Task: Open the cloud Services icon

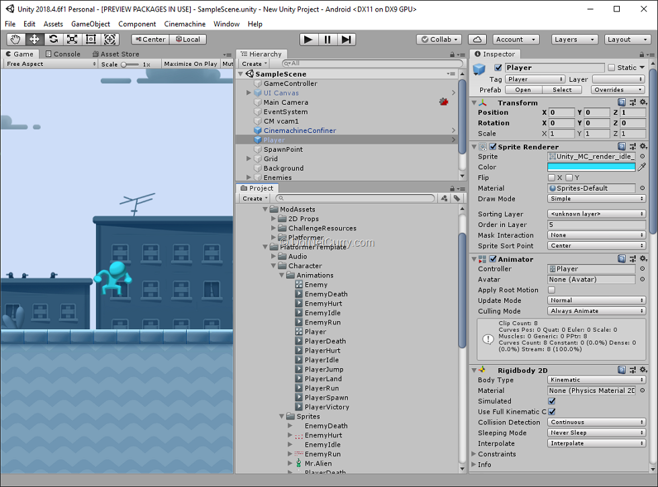Action: pos(477,40)
